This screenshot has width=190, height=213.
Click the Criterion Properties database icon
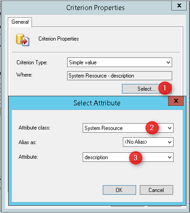tap(22, 40)
